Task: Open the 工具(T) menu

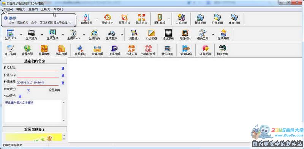Action: pos(46,9)
